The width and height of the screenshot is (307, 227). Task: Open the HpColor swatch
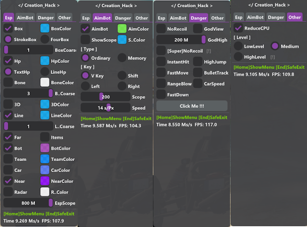pos(45,61)
